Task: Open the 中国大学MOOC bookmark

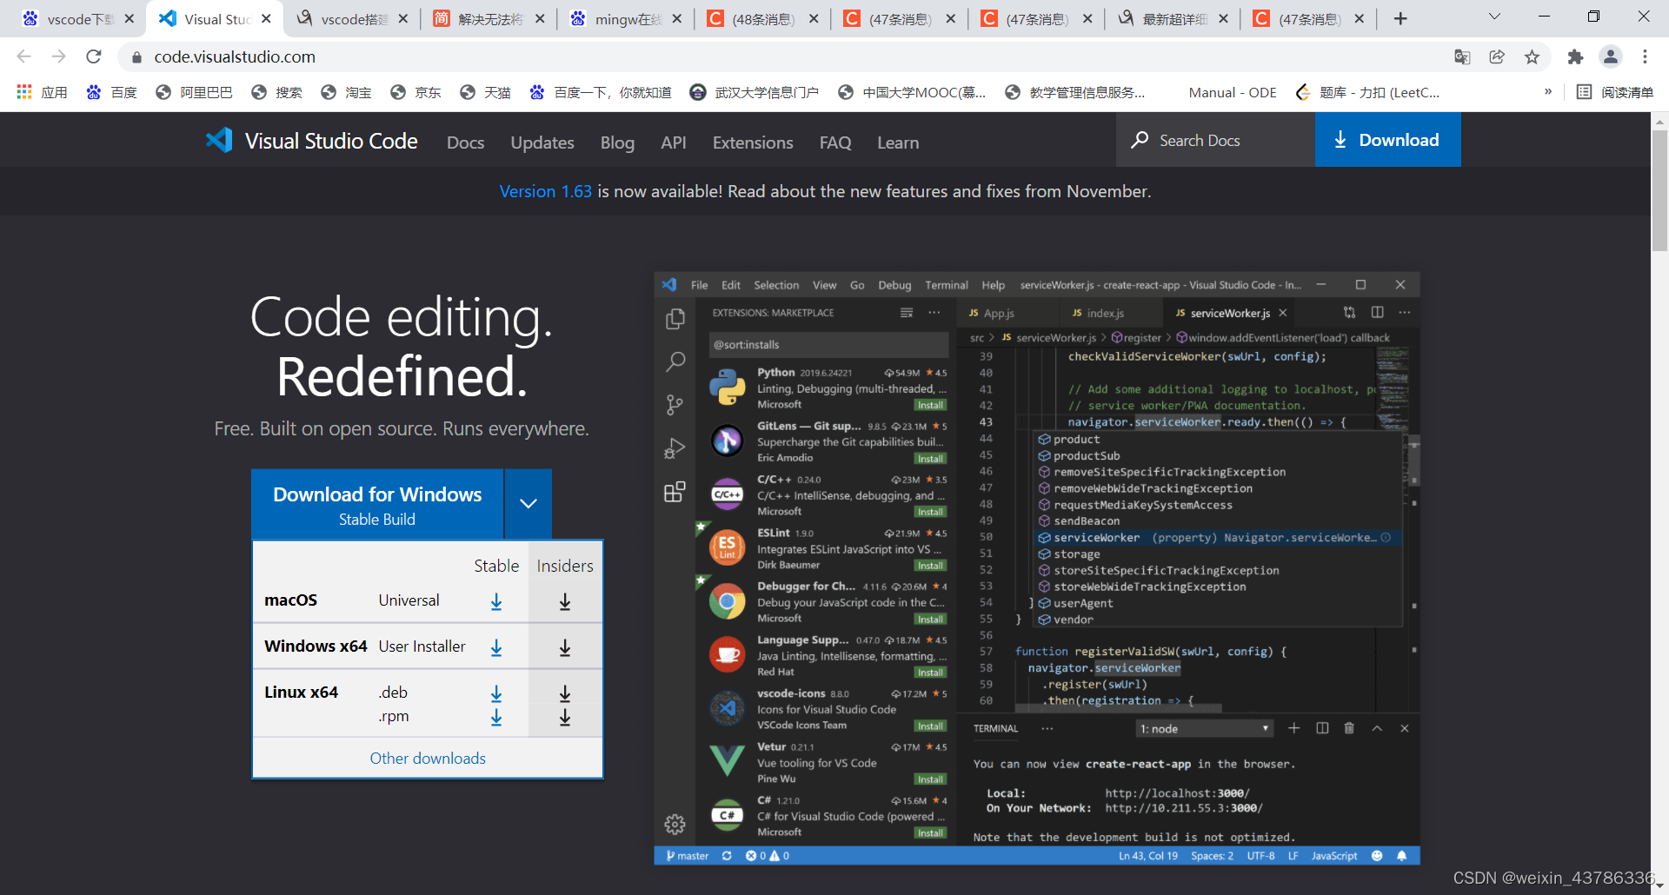Action: pos(912,92)
